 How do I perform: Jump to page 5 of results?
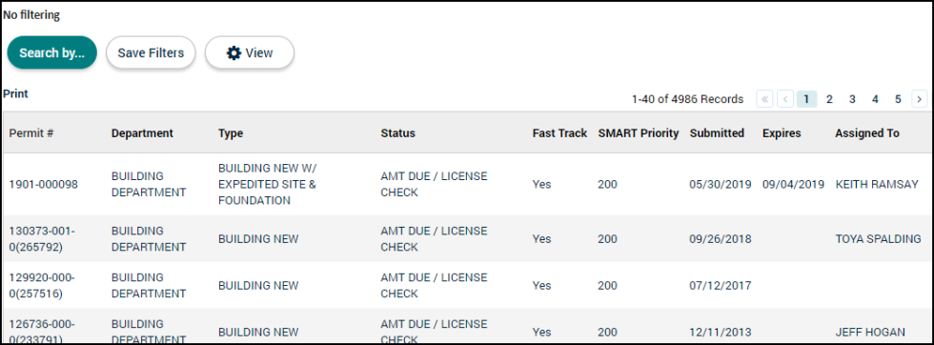pos(898,99)
